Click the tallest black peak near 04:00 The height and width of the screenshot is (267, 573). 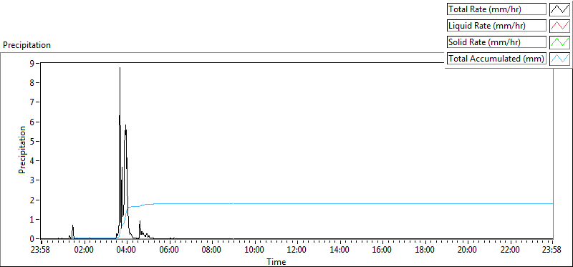tap(120, 69)
